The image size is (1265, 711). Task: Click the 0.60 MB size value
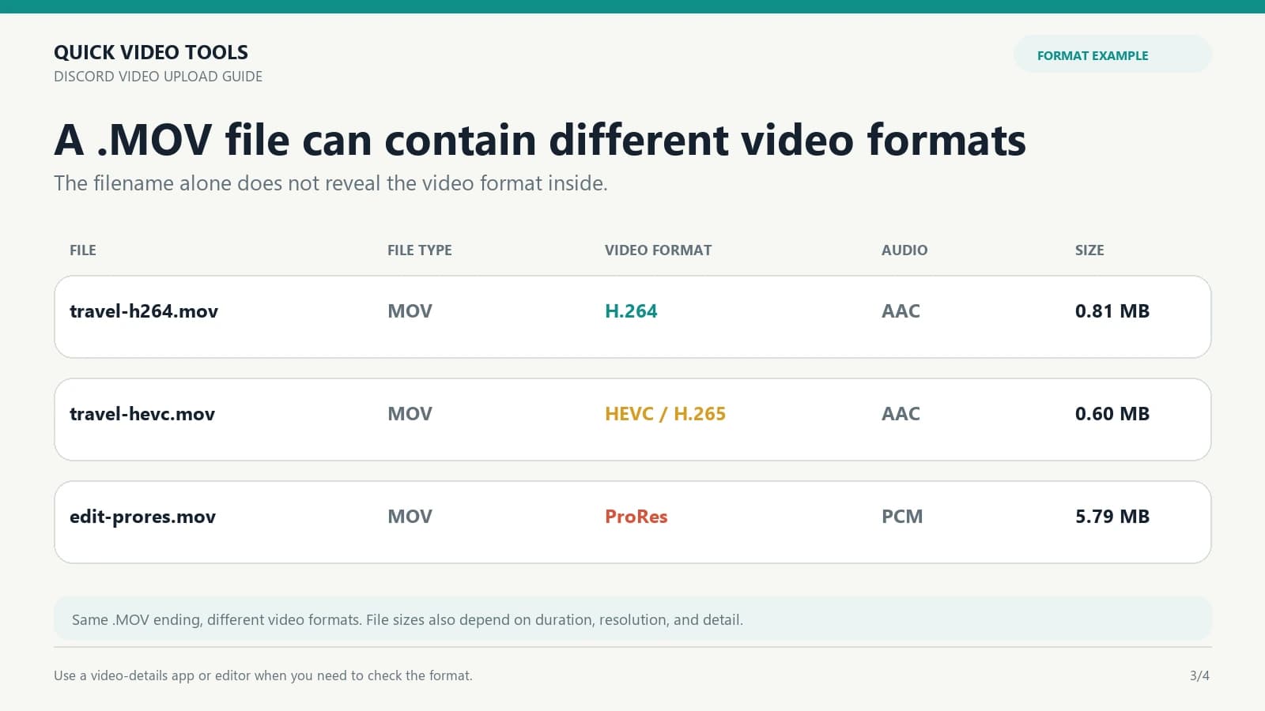pyautogui.click(x=1112, y=414)
